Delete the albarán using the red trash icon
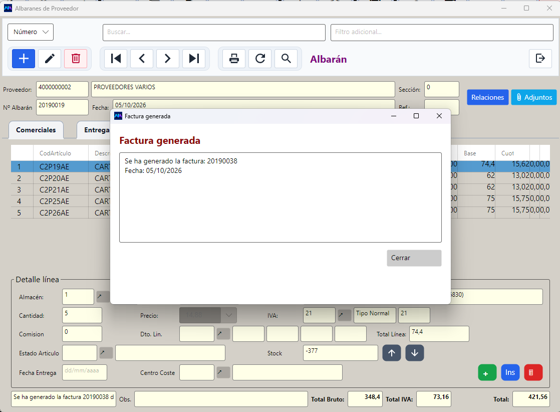Image resolution: width=560 pixels, height=412 pixels. click(76, 59)
